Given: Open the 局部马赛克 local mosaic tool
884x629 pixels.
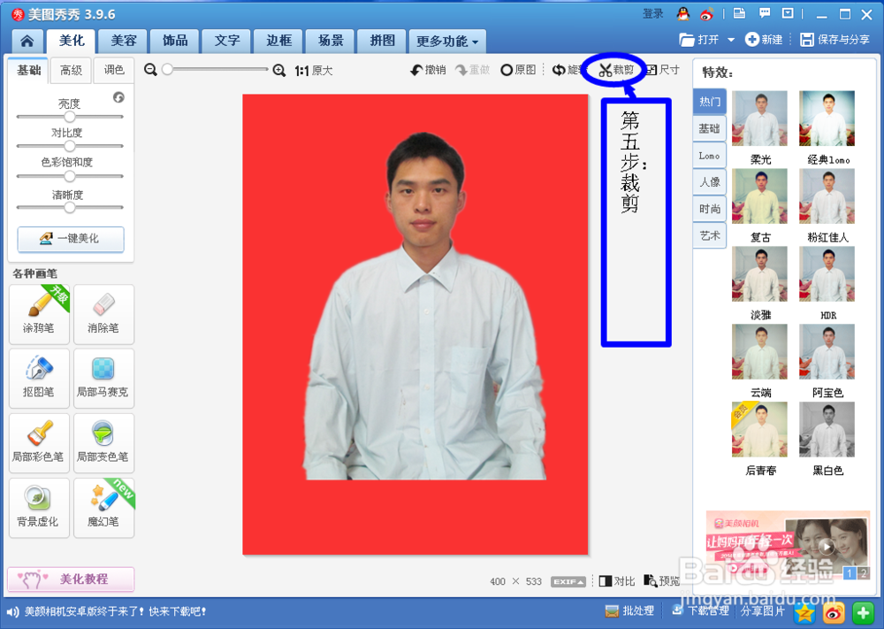Looking at the screenshot, I should click(103, 379).
